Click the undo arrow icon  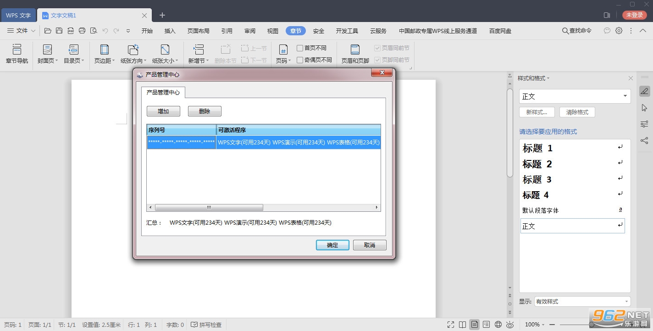click(105, 31)
